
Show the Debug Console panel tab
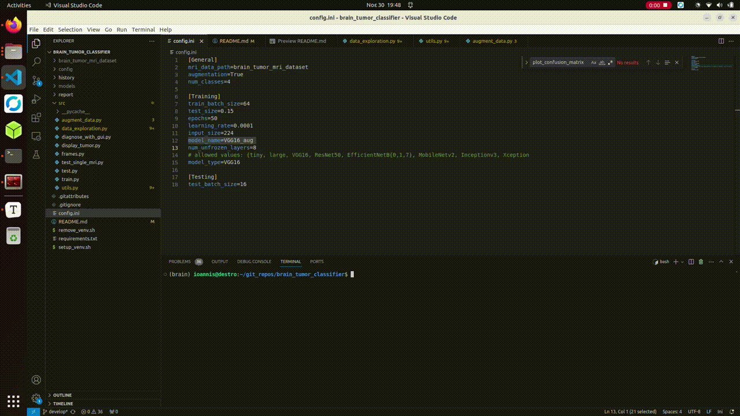click(254, 262)
